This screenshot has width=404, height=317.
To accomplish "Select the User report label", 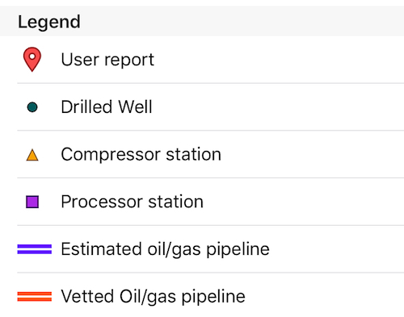I will (107, 60).
